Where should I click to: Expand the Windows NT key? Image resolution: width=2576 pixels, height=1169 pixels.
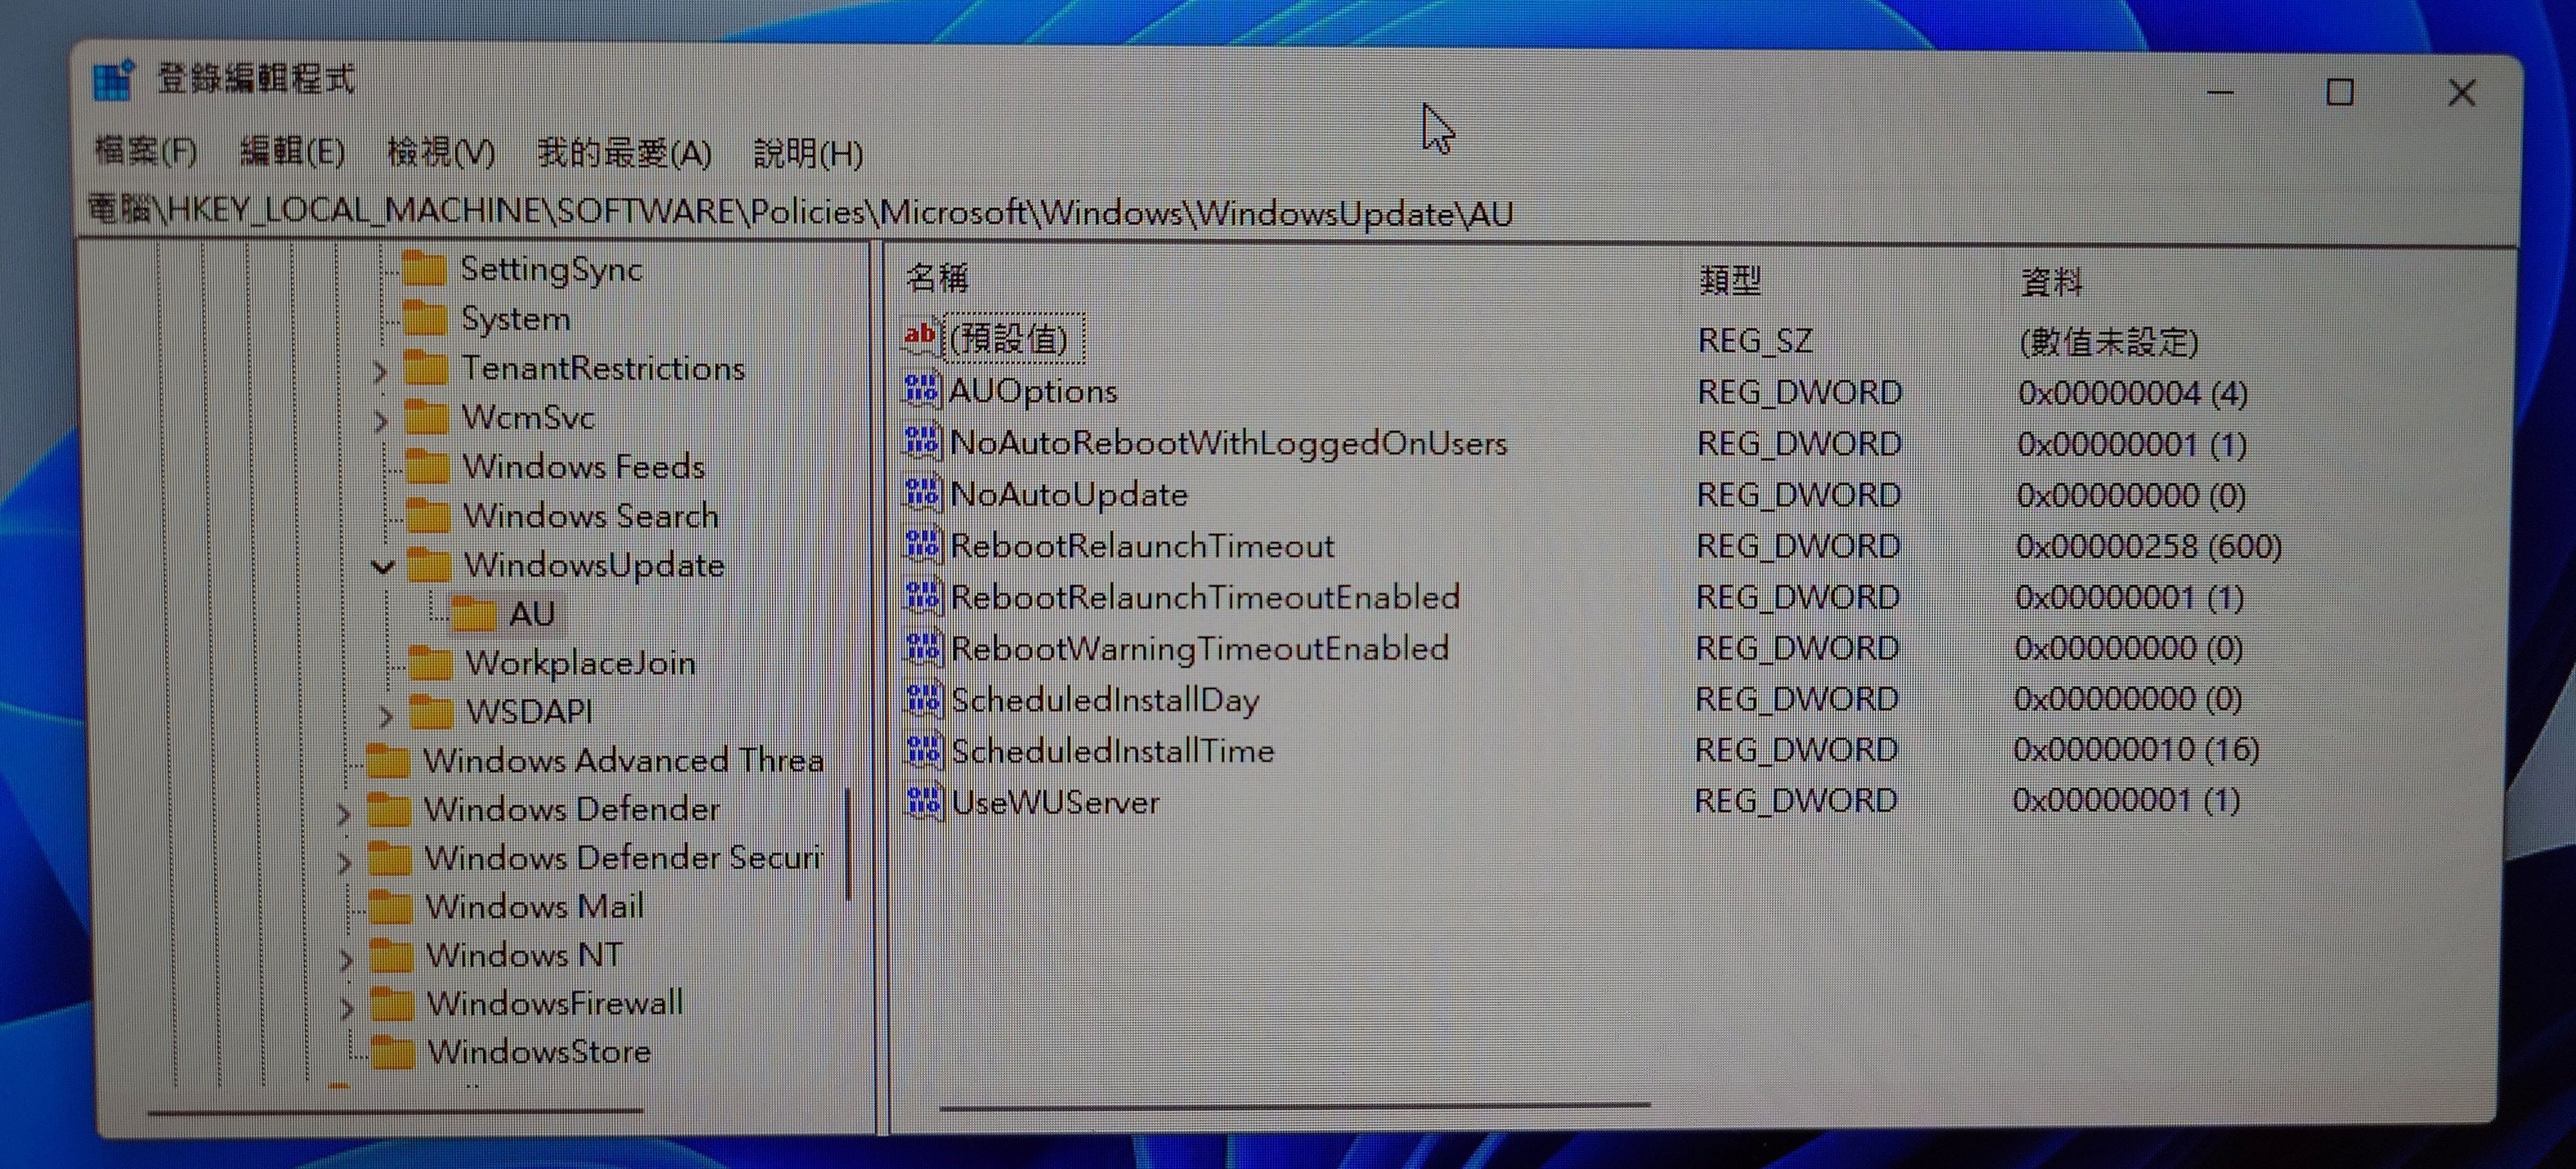346,960
